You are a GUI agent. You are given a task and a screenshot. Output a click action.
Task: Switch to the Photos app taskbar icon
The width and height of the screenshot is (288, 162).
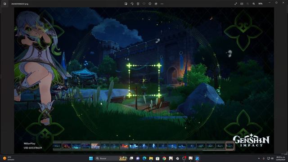click(x=197, y=158)
